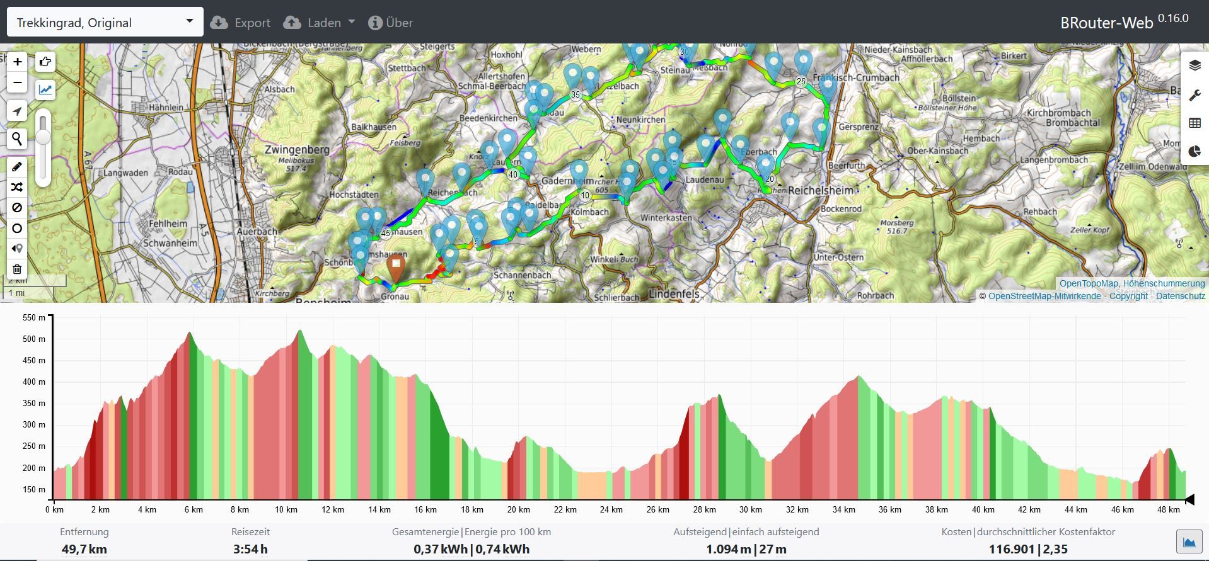
Task: Expand the Laden dropdown menu
Action: pyautogui.click(x=320, y=23)
